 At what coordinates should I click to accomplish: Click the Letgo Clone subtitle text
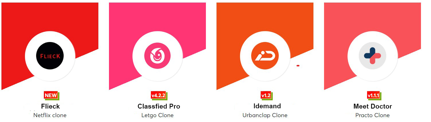pyautogui.click(x=157, y=115)
